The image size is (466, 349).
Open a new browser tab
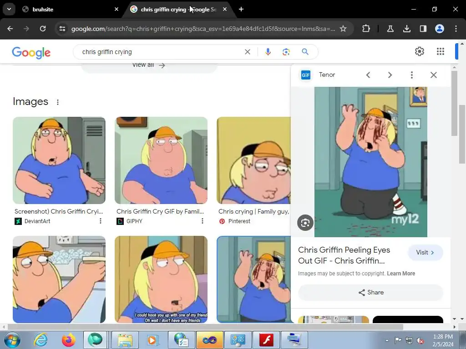point(241,9)
